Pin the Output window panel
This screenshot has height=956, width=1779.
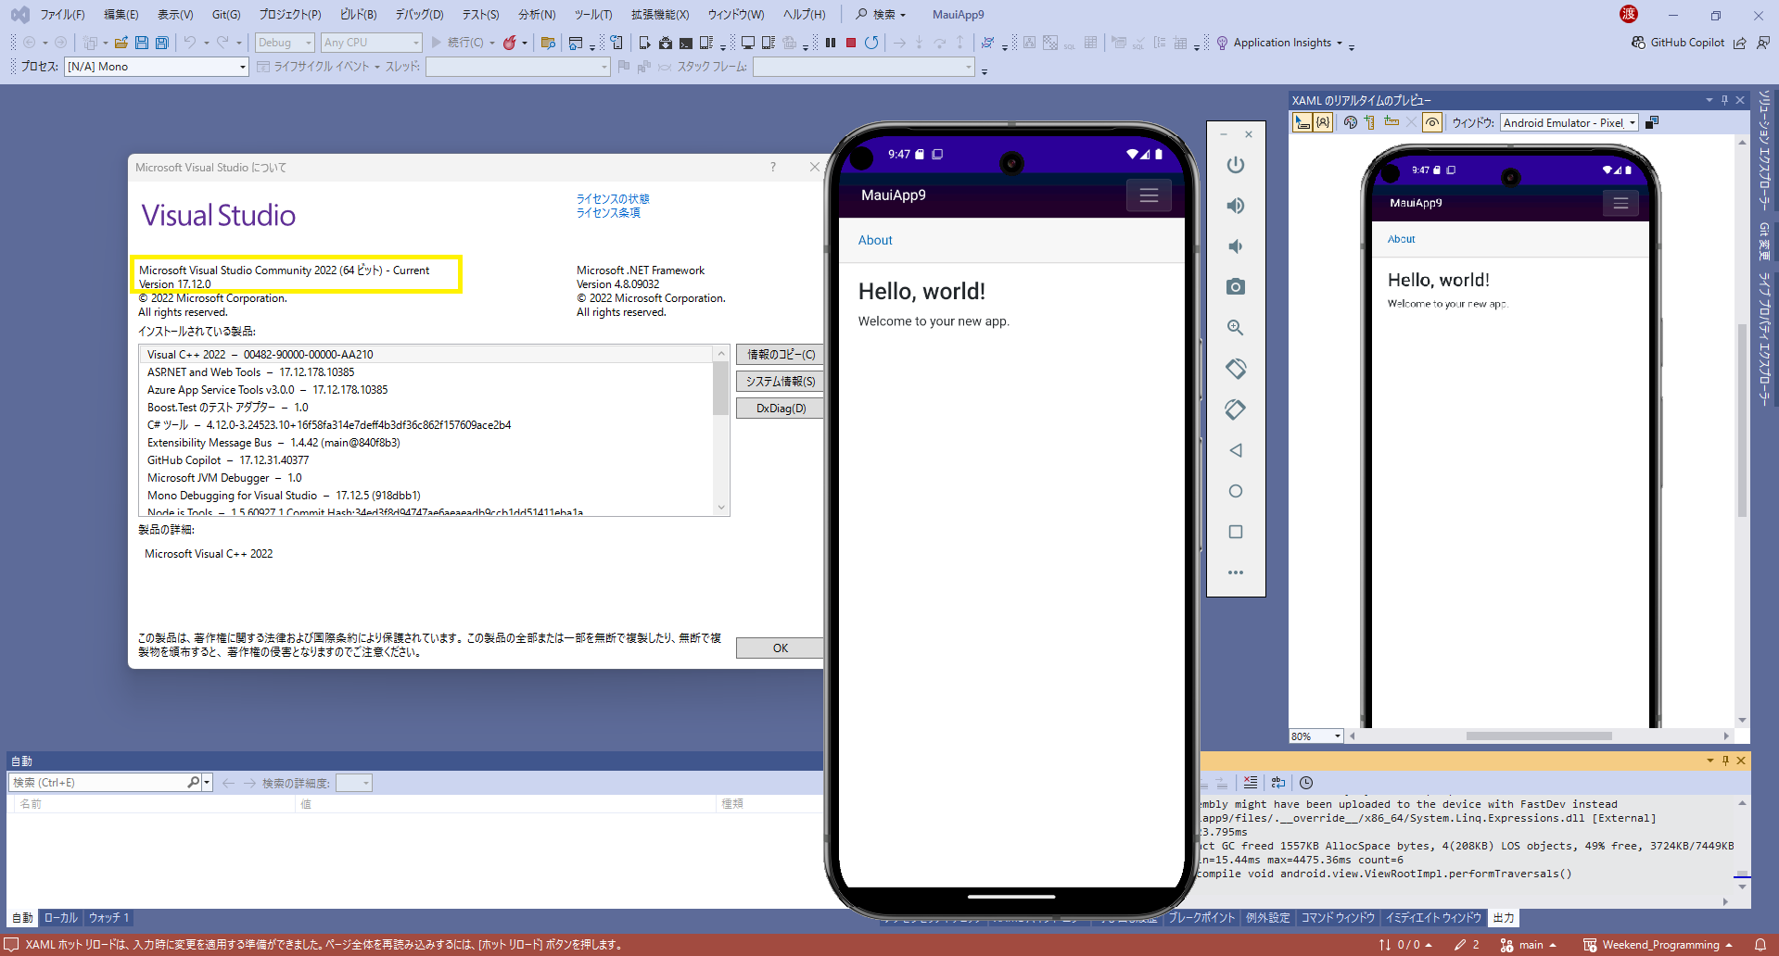[x=1725, y=761]
